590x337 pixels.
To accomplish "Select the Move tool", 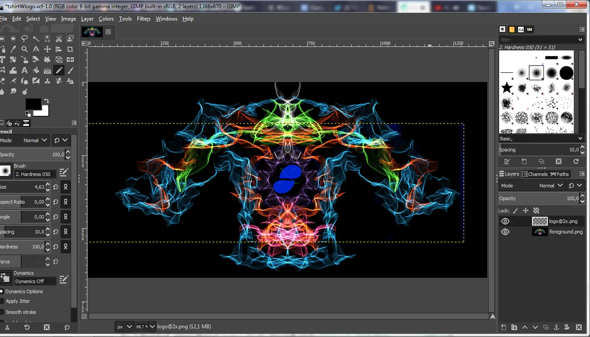I will pos(47,49).
